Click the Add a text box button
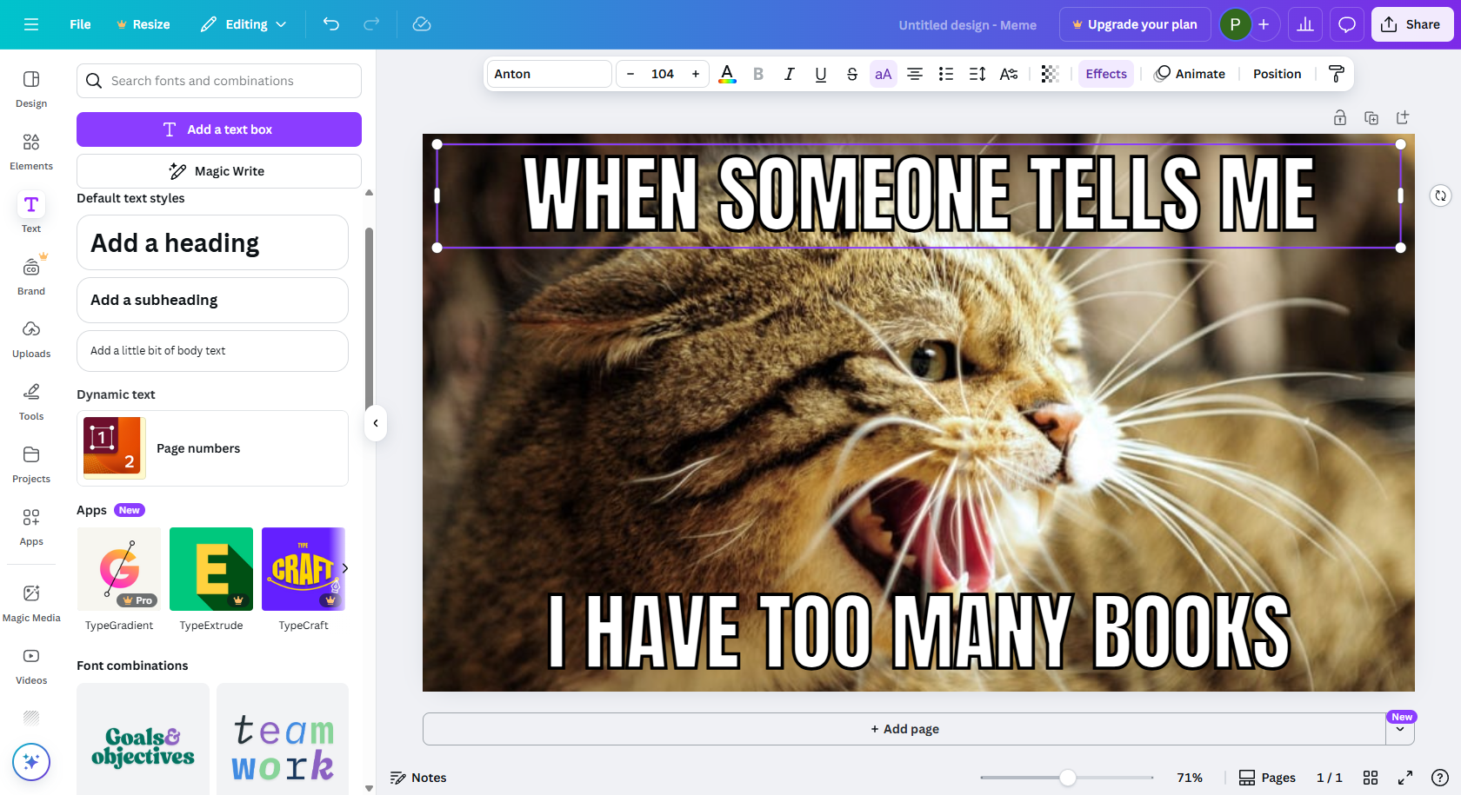This screenshot has width=1461, height=795. pyautogui.click(x=218, y=129)
